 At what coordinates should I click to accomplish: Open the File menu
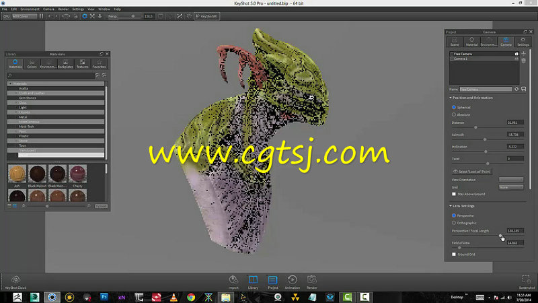point(5,9)
